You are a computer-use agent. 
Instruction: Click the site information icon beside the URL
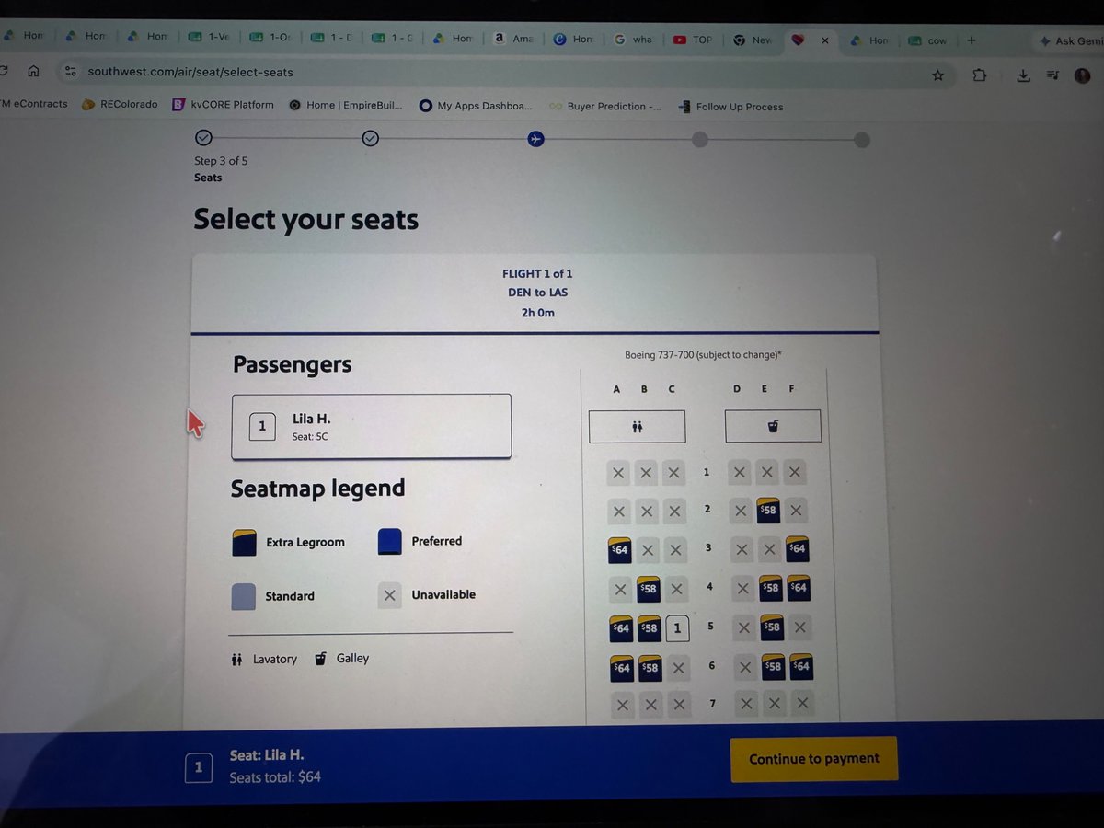[x=70, y=71]
